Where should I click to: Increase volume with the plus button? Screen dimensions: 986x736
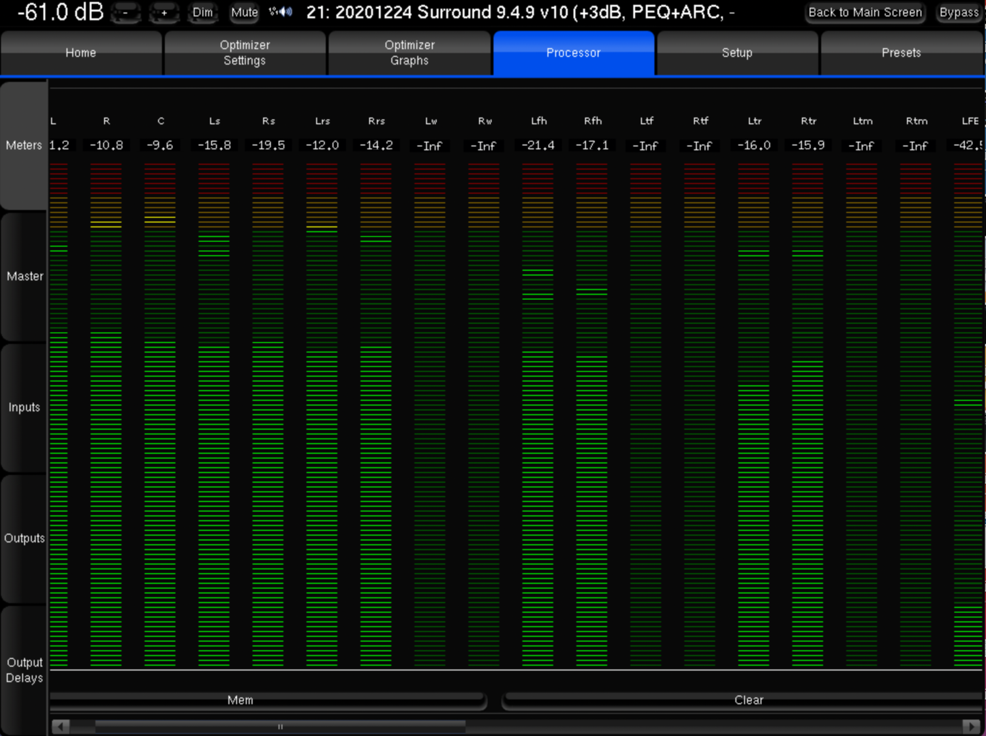(164, 13)
